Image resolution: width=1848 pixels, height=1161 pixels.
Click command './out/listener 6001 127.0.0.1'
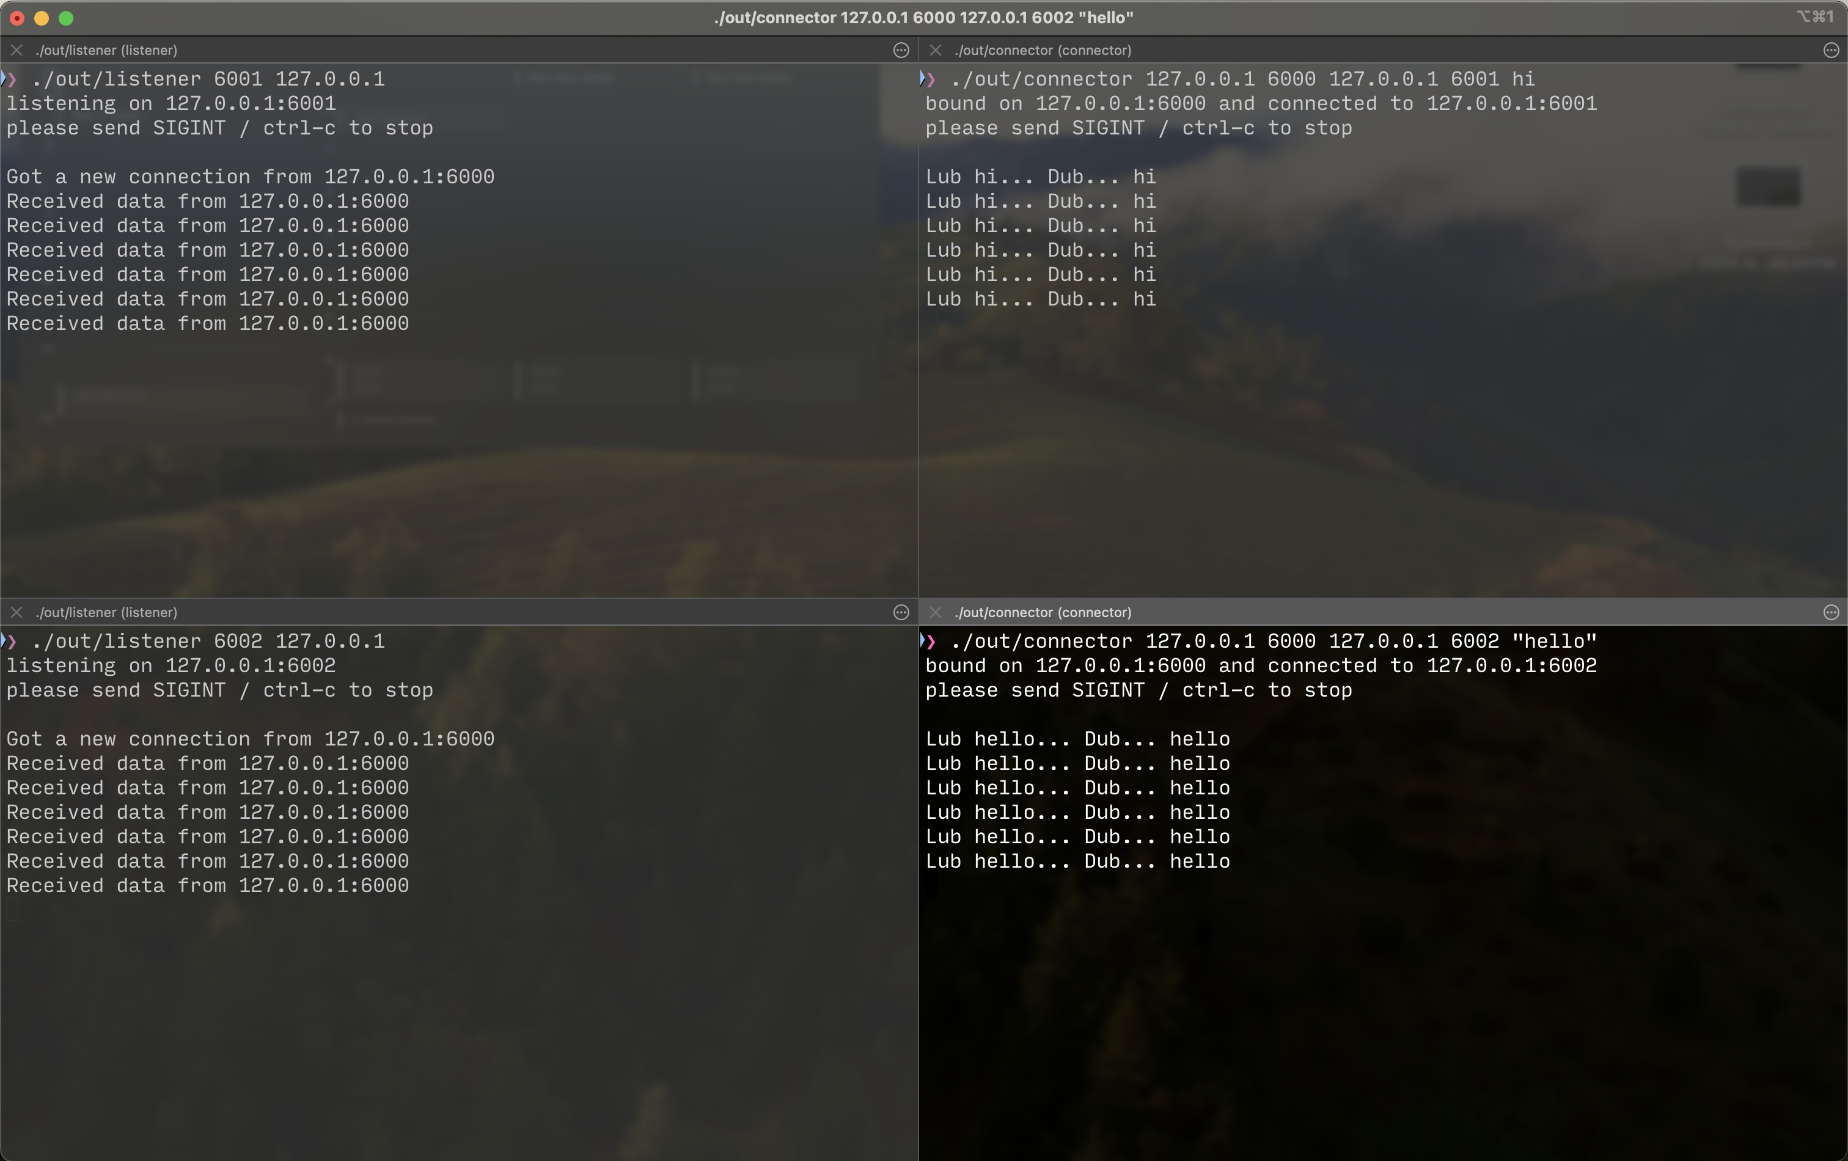[208, 79]
